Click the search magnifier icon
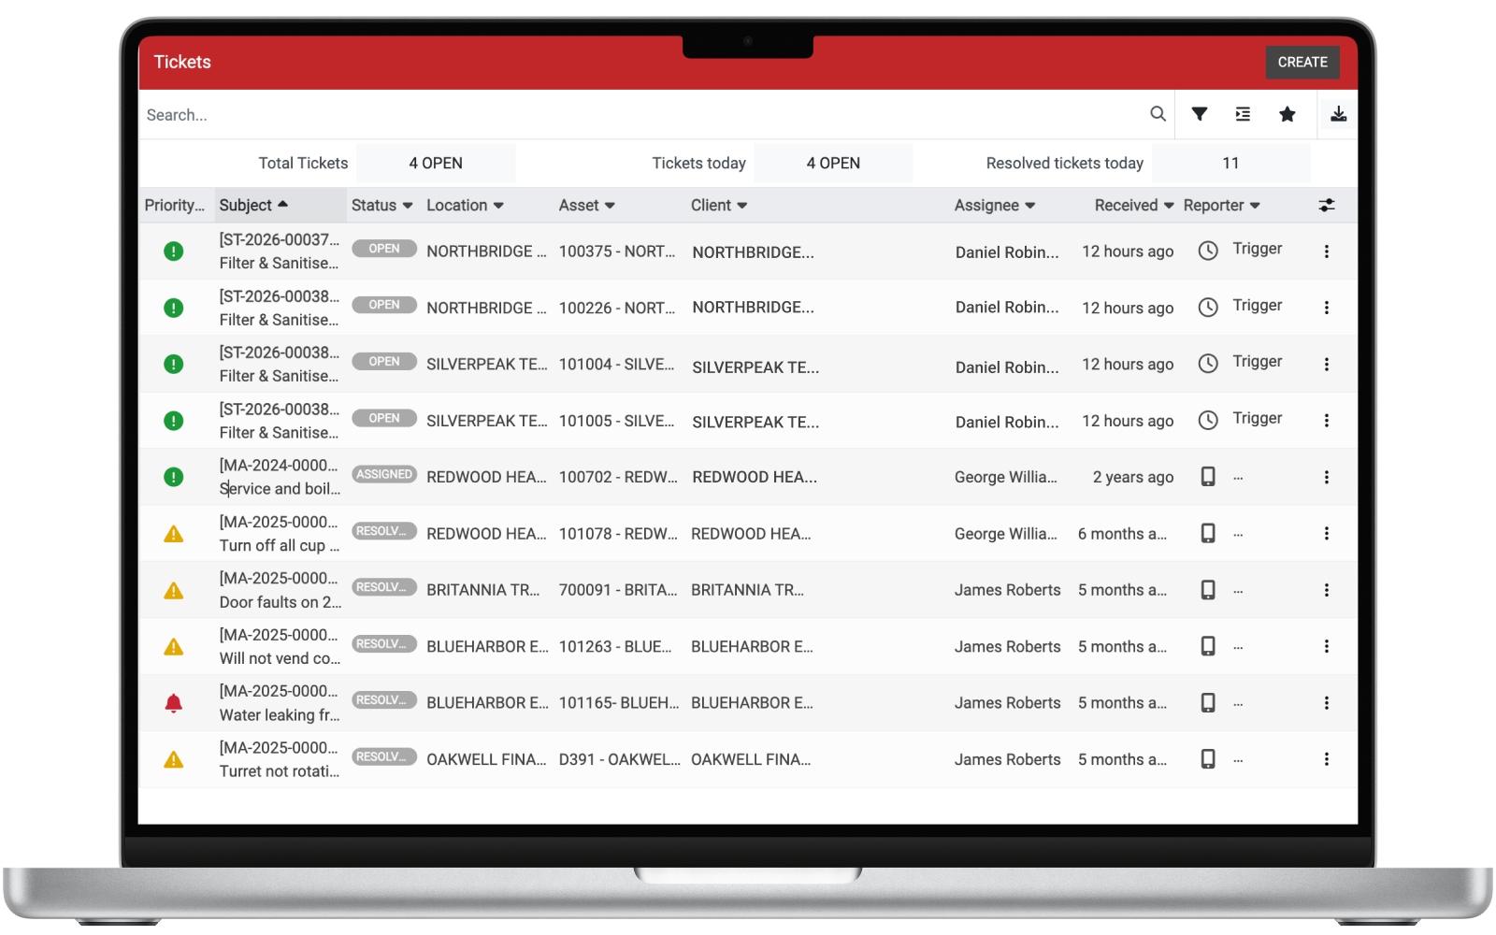 tap(1158, 114)
